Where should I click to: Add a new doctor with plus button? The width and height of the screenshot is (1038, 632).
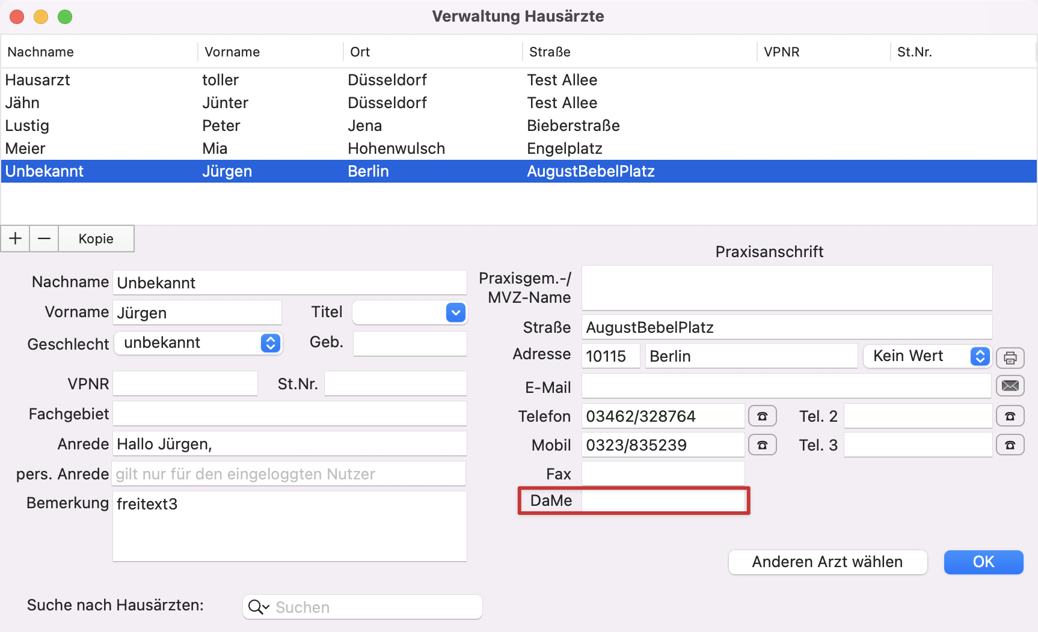point(15,239)
